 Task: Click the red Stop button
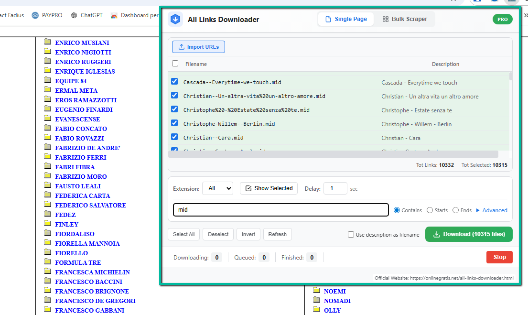[499, 257]
